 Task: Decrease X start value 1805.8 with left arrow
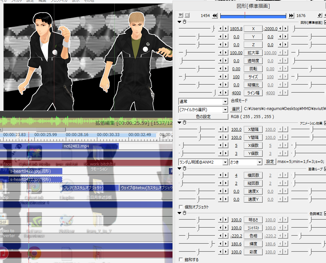click(221, 29)
